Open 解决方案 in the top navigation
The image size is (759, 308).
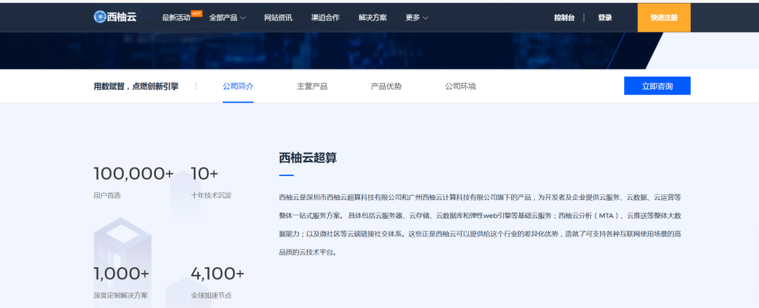point(372,18)
